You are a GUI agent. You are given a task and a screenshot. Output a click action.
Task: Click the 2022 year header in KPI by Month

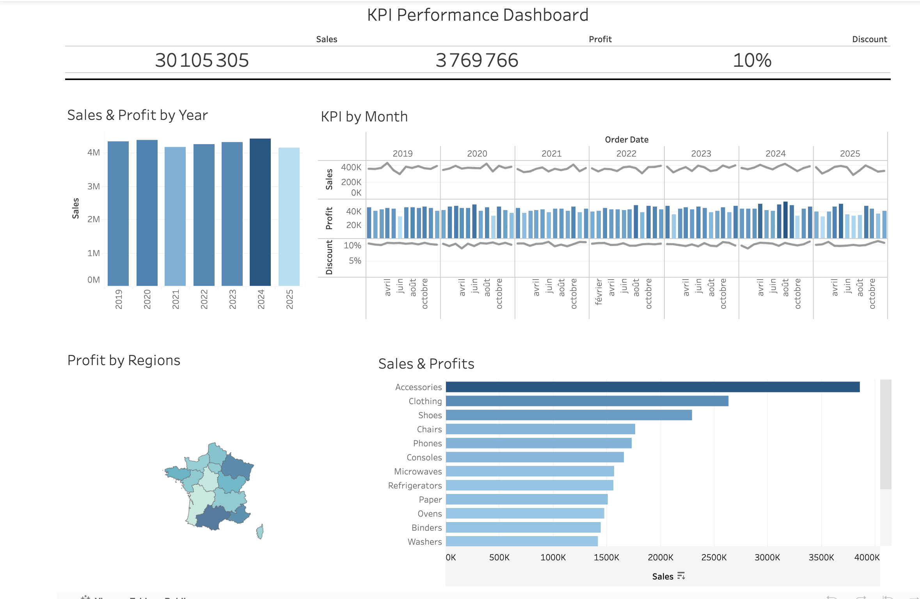coord(626,153)
